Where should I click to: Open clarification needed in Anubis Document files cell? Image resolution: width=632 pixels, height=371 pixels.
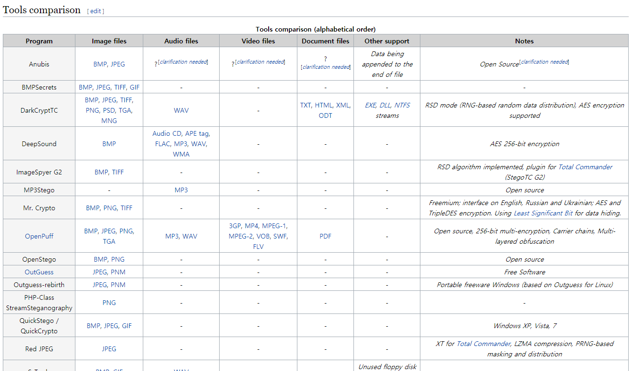coord(326,67)
